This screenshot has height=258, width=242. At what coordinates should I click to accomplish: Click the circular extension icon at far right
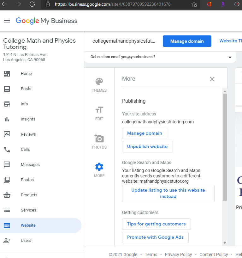coord(237,4)
